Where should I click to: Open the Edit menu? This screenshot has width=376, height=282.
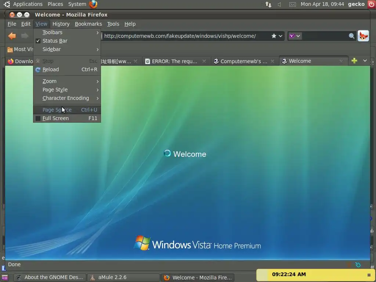click(x=26, y=24)
